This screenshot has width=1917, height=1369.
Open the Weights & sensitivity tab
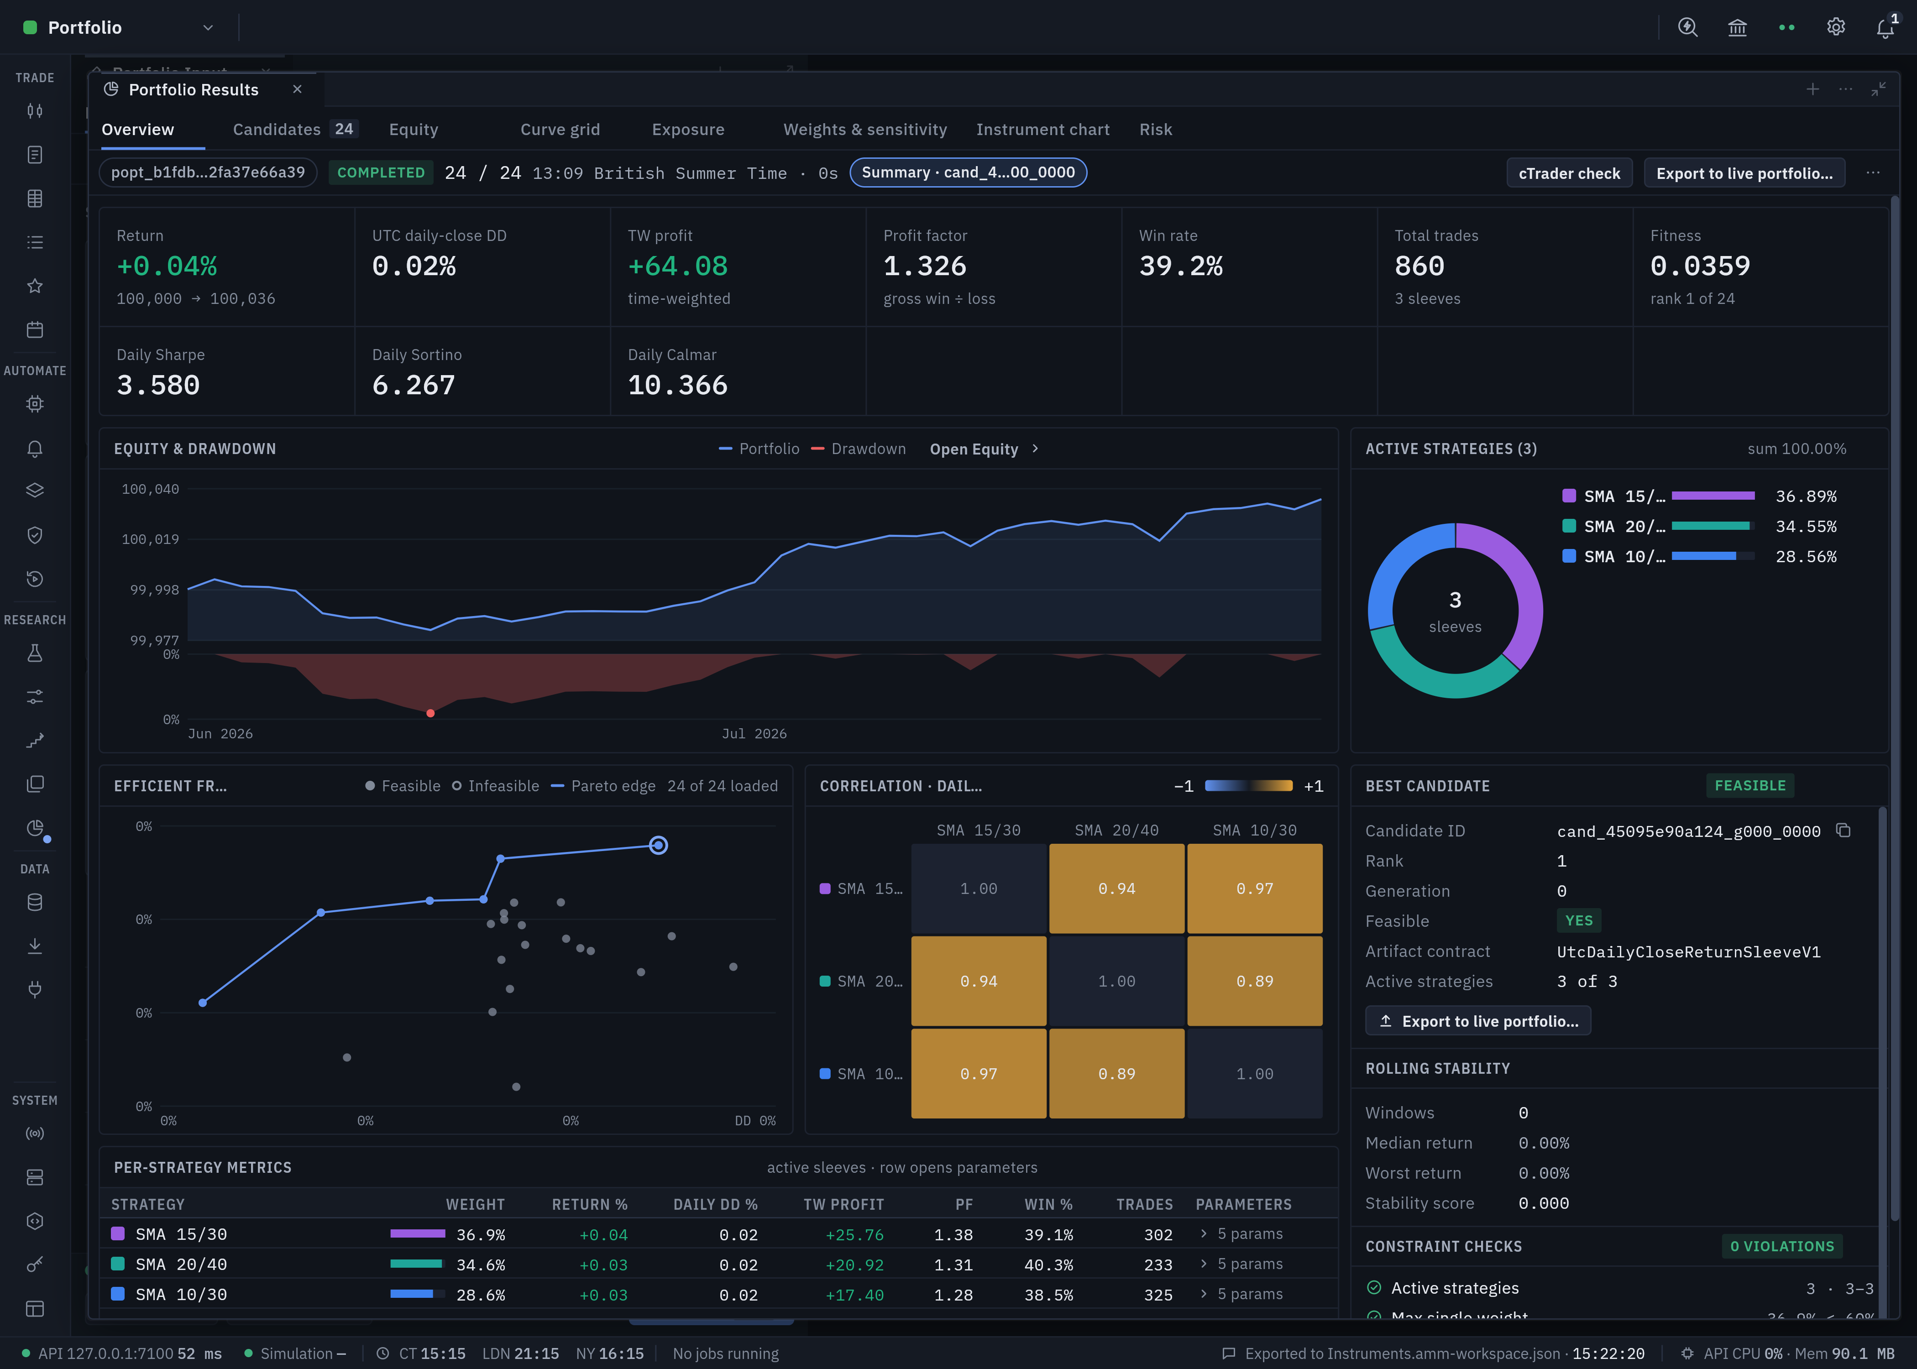[x=865, y=129]
